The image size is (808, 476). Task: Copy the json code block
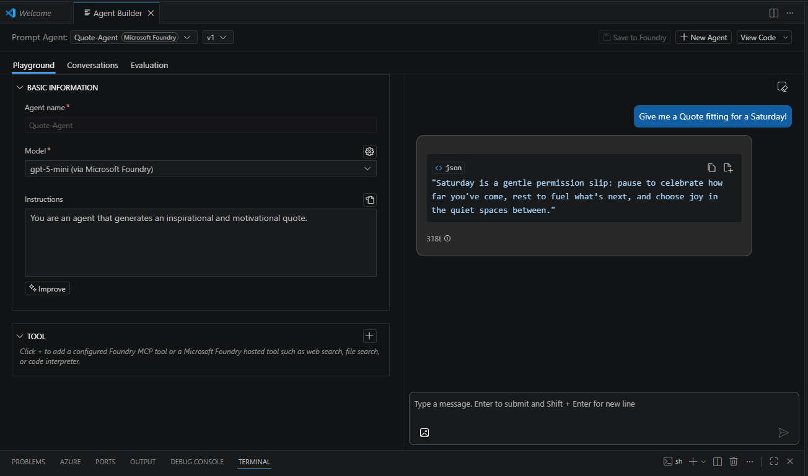[x=711, y=168]
